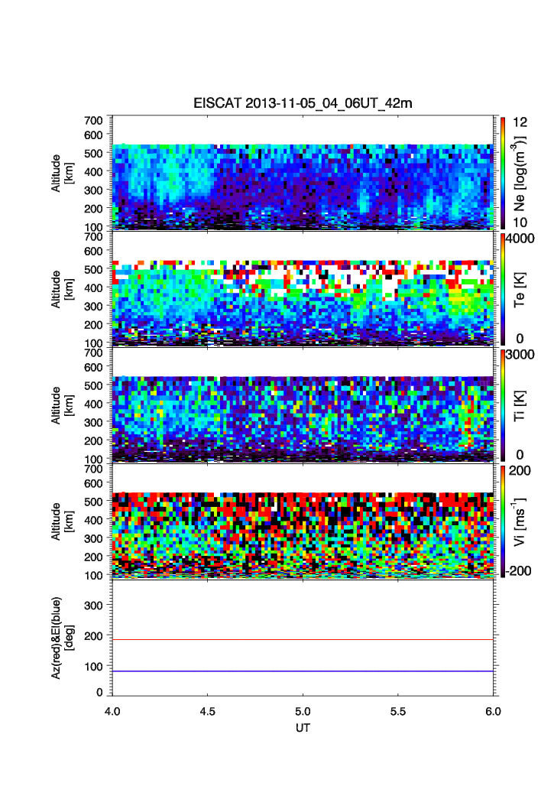Image resolution: width=541 pixels, height=812 pixels.
Task: Click the "700" altitude tick of Ne panel
Action: tap(93, 121)
